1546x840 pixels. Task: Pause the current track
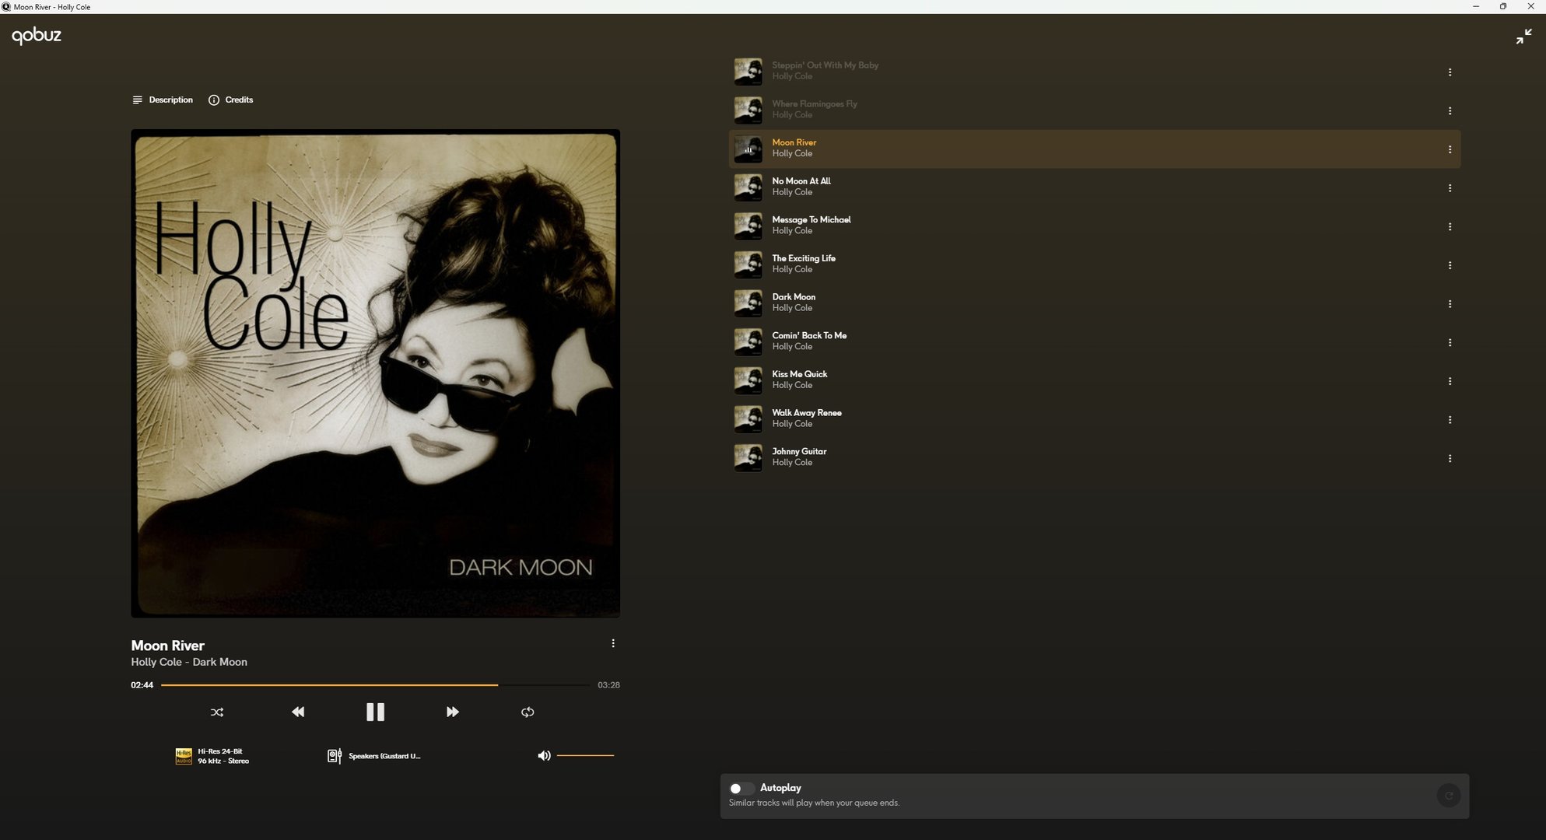[x=375, y=712]
